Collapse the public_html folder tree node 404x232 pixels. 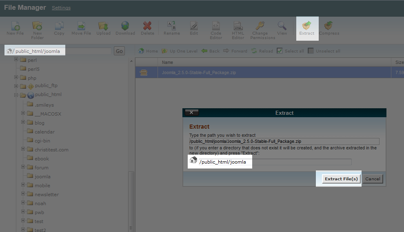coord(16,95)
